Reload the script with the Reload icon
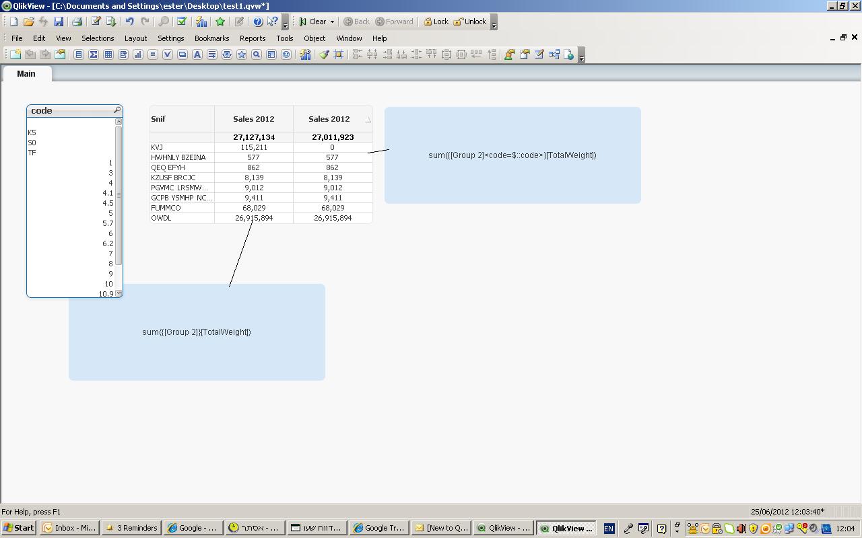 [x=111, y=22]
